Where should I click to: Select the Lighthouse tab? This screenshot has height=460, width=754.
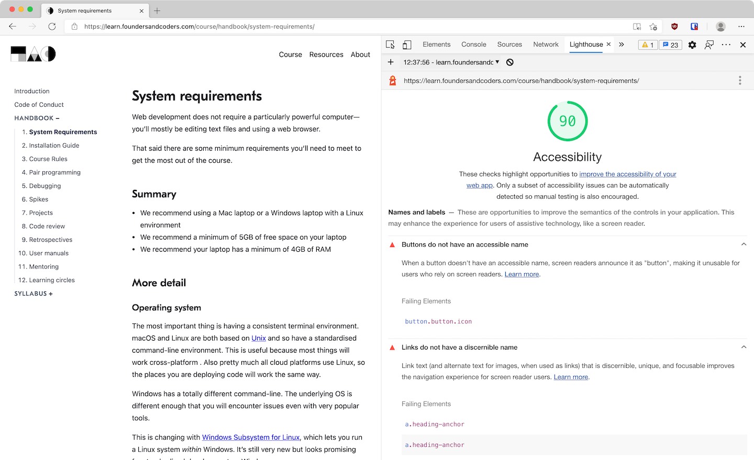pyautogui.click(x=586, y=44)
